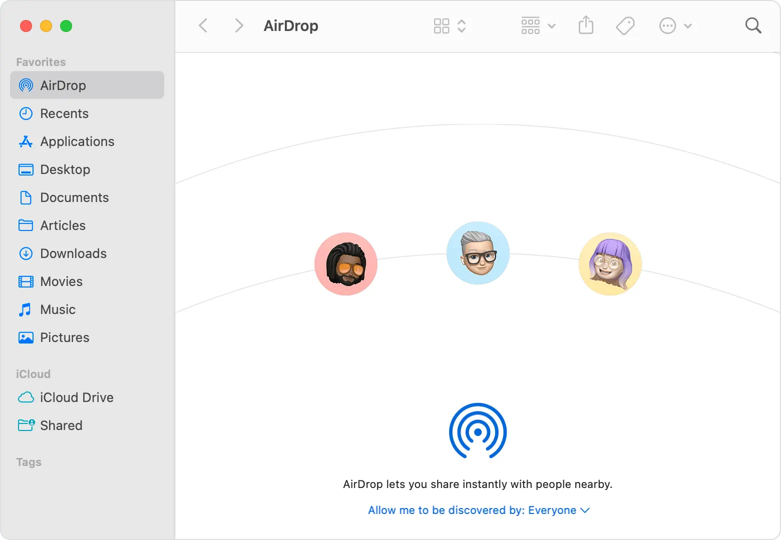Image resolution: width=781 pixels, height=540 pixels.
Task: Select the contact with orange sunglasses
Action: pos(346,264)
